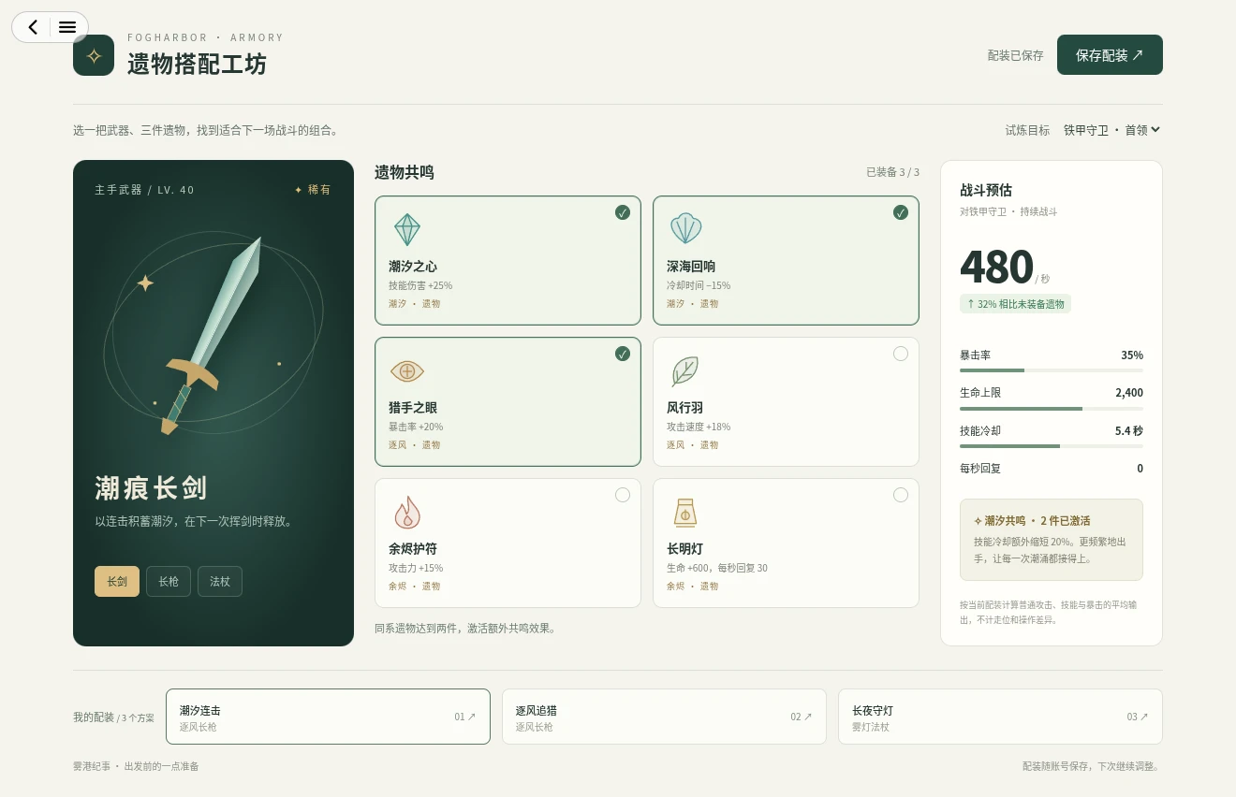Click the 遗物共鸣 section heading
1236x797 pixels.
(x=405, y=172)
